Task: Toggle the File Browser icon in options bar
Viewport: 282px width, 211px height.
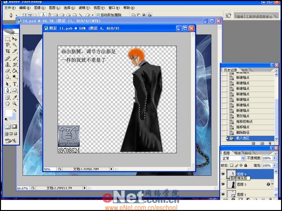Action: (x=228, y=15)
